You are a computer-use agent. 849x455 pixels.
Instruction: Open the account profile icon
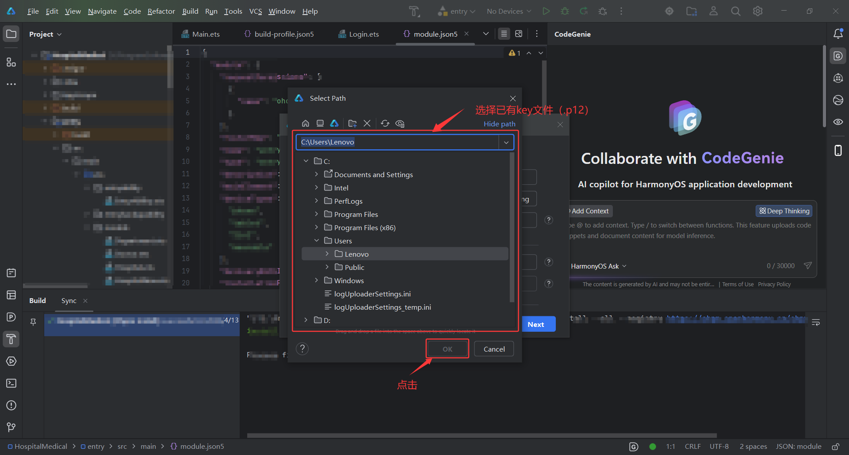[x=713, y=11]
